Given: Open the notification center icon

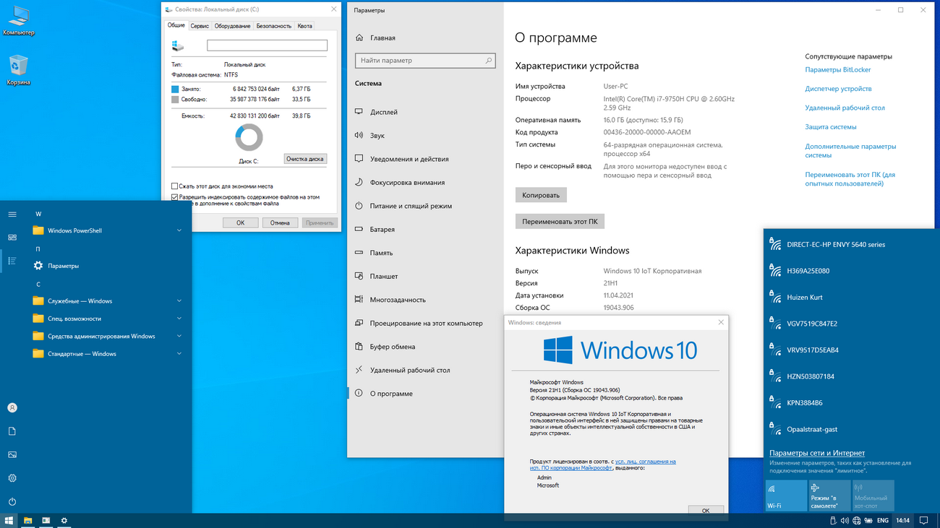Looking at the screenshot, I should (x=923, y=520).
